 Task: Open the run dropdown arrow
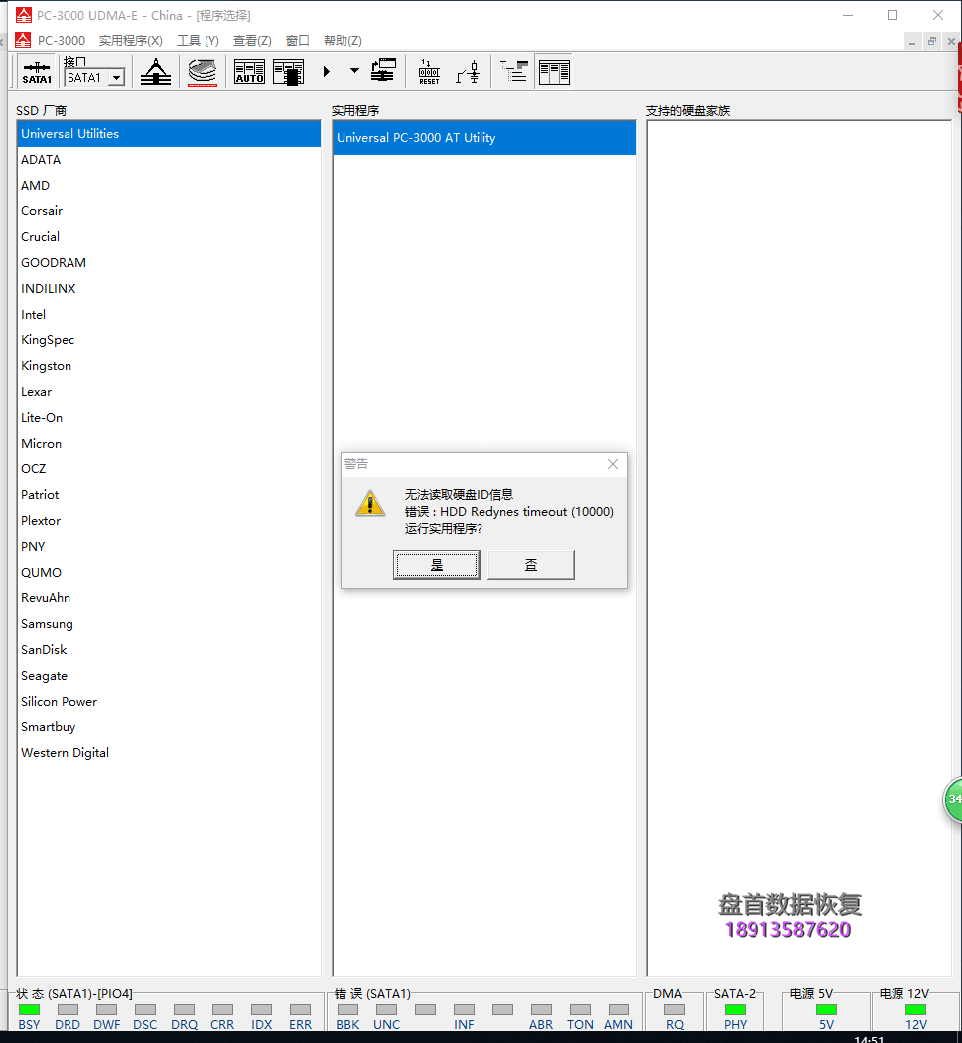pos(354,71)
